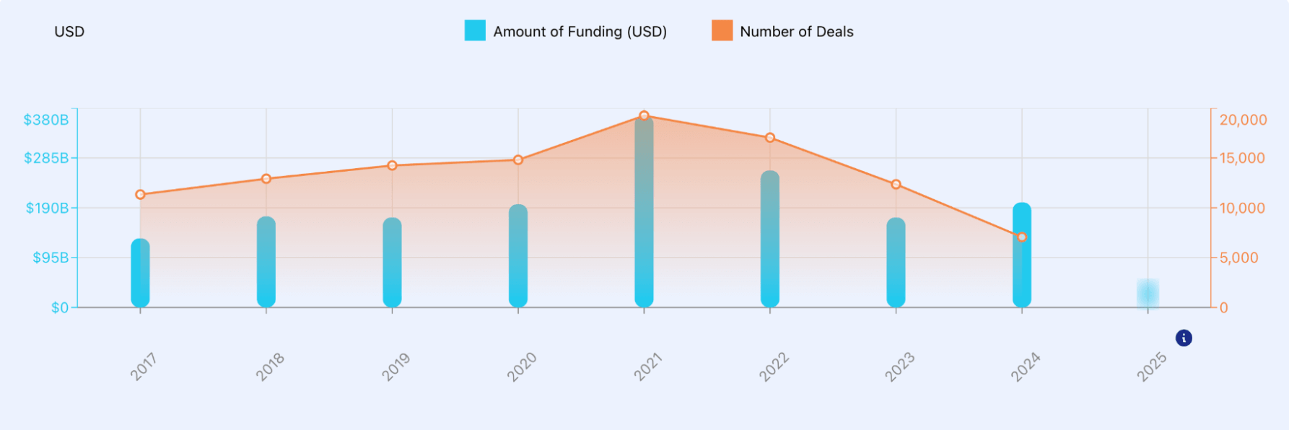Click the USD currency label
This screenshot has width=1289, height=430.
click(69, 32)
